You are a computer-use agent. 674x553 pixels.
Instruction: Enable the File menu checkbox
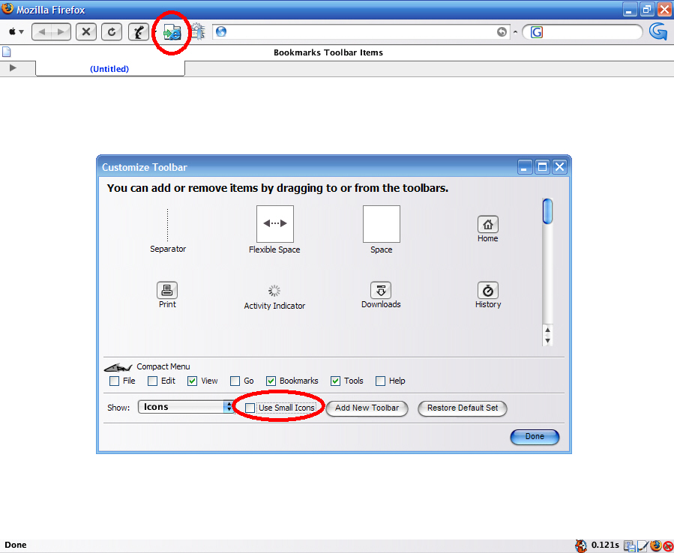click(115, 381)
